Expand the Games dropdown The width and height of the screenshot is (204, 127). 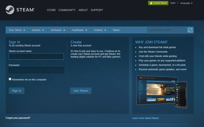[38, 30]
